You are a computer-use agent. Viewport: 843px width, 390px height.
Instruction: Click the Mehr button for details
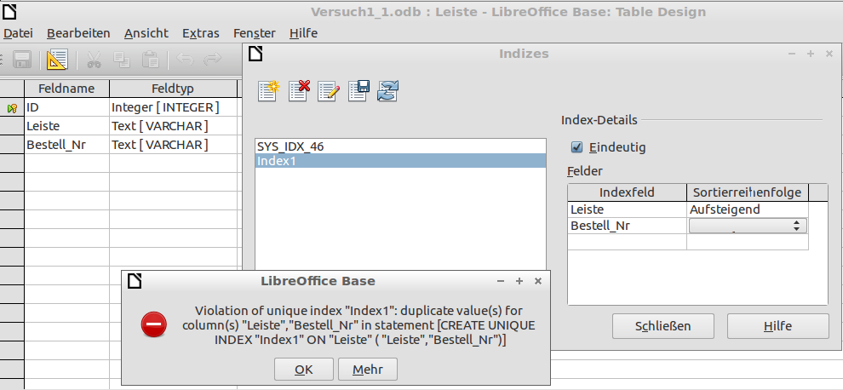[x=368, y=370]
